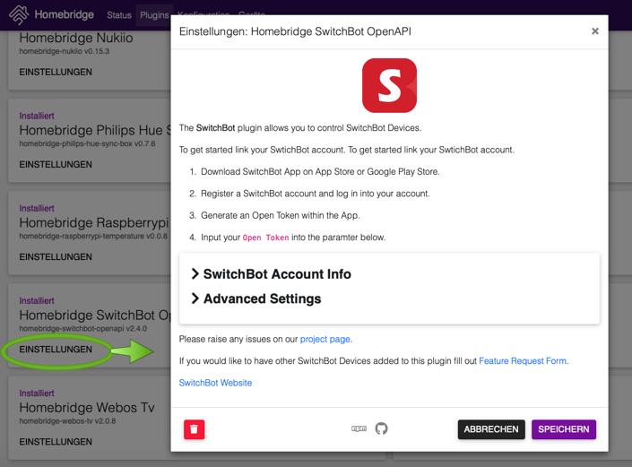
Task: Switch to the Plugins tab
Action: (x=154, y=15)
